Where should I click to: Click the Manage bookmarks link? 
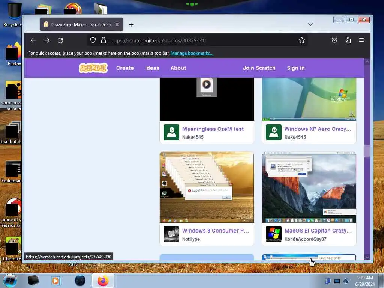click(x=192, y=53)
